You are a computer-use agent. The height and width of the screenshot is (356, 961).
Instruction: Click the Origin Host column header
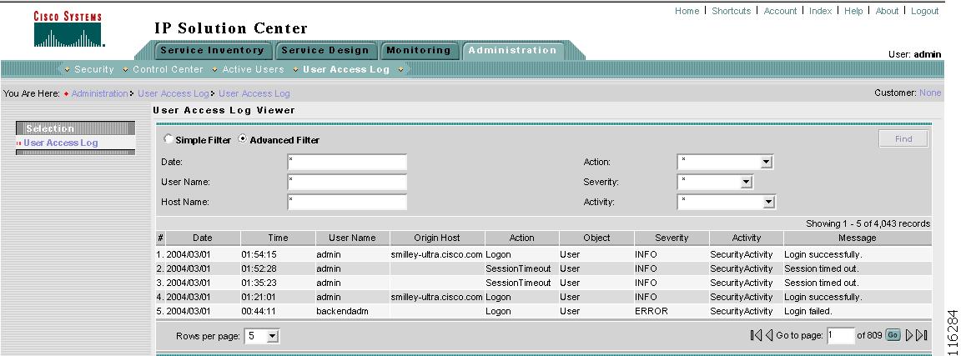437,238
